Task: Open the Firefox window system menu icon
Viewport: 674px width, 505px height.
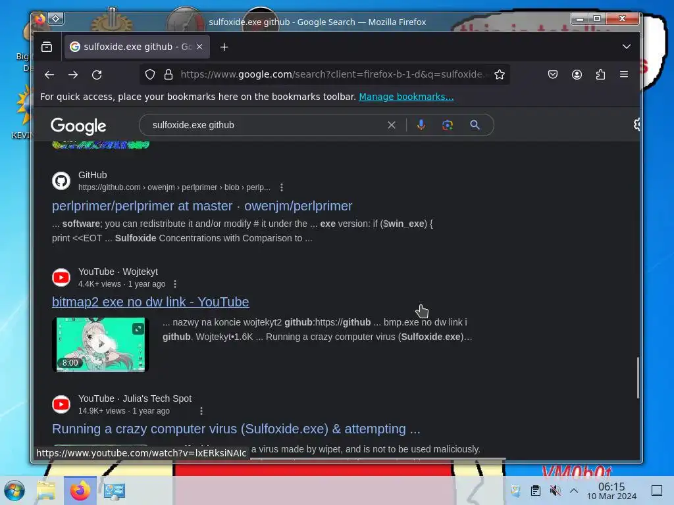Action: point(40,19)
